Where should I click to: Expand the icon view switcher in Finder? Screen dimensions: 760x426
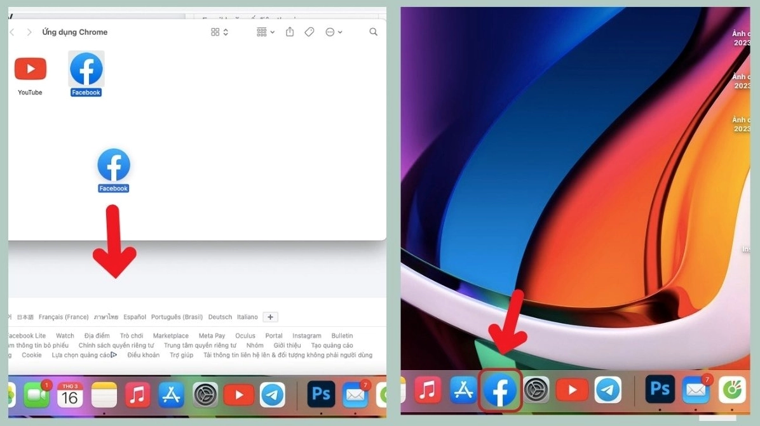pos(219,32)
